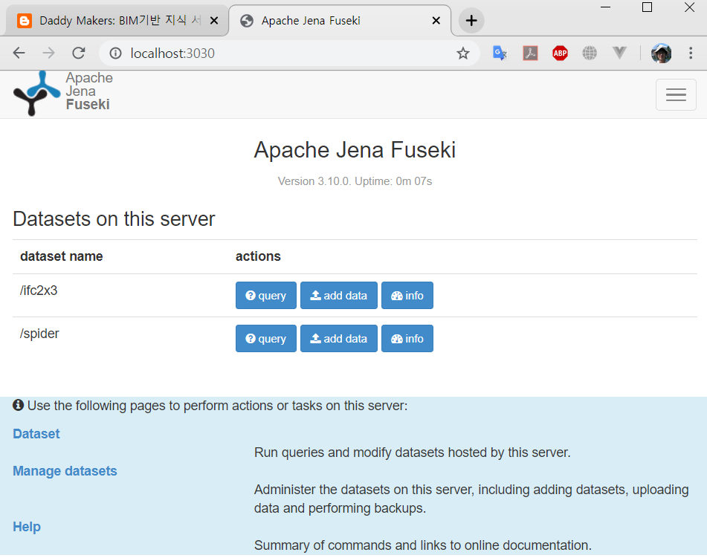This screenshot has height=558, width=707.
Task: Open the Chrome three-dot menu
Action: pos(691,53)
